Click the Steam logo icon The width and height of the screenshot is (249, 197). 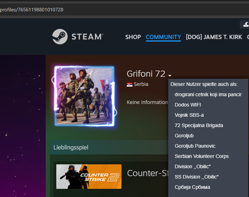click(60, 37)
